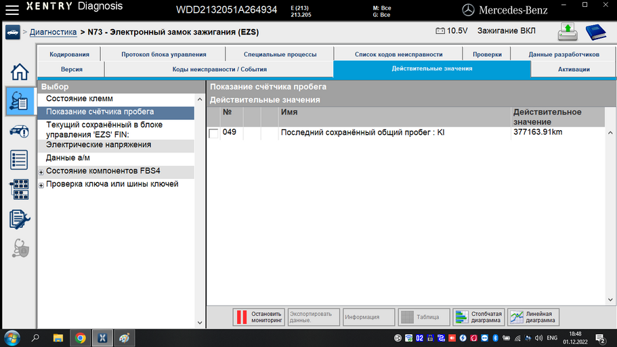Click Линейная диаграмма button
617x347 pixels.
(533, 317)
